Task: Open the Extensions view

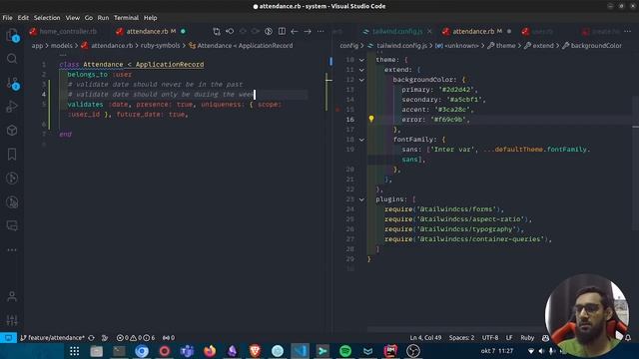Action: 12,131
